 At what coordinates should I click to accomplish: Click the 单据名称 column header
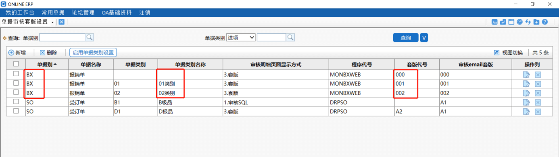(91, 64)
